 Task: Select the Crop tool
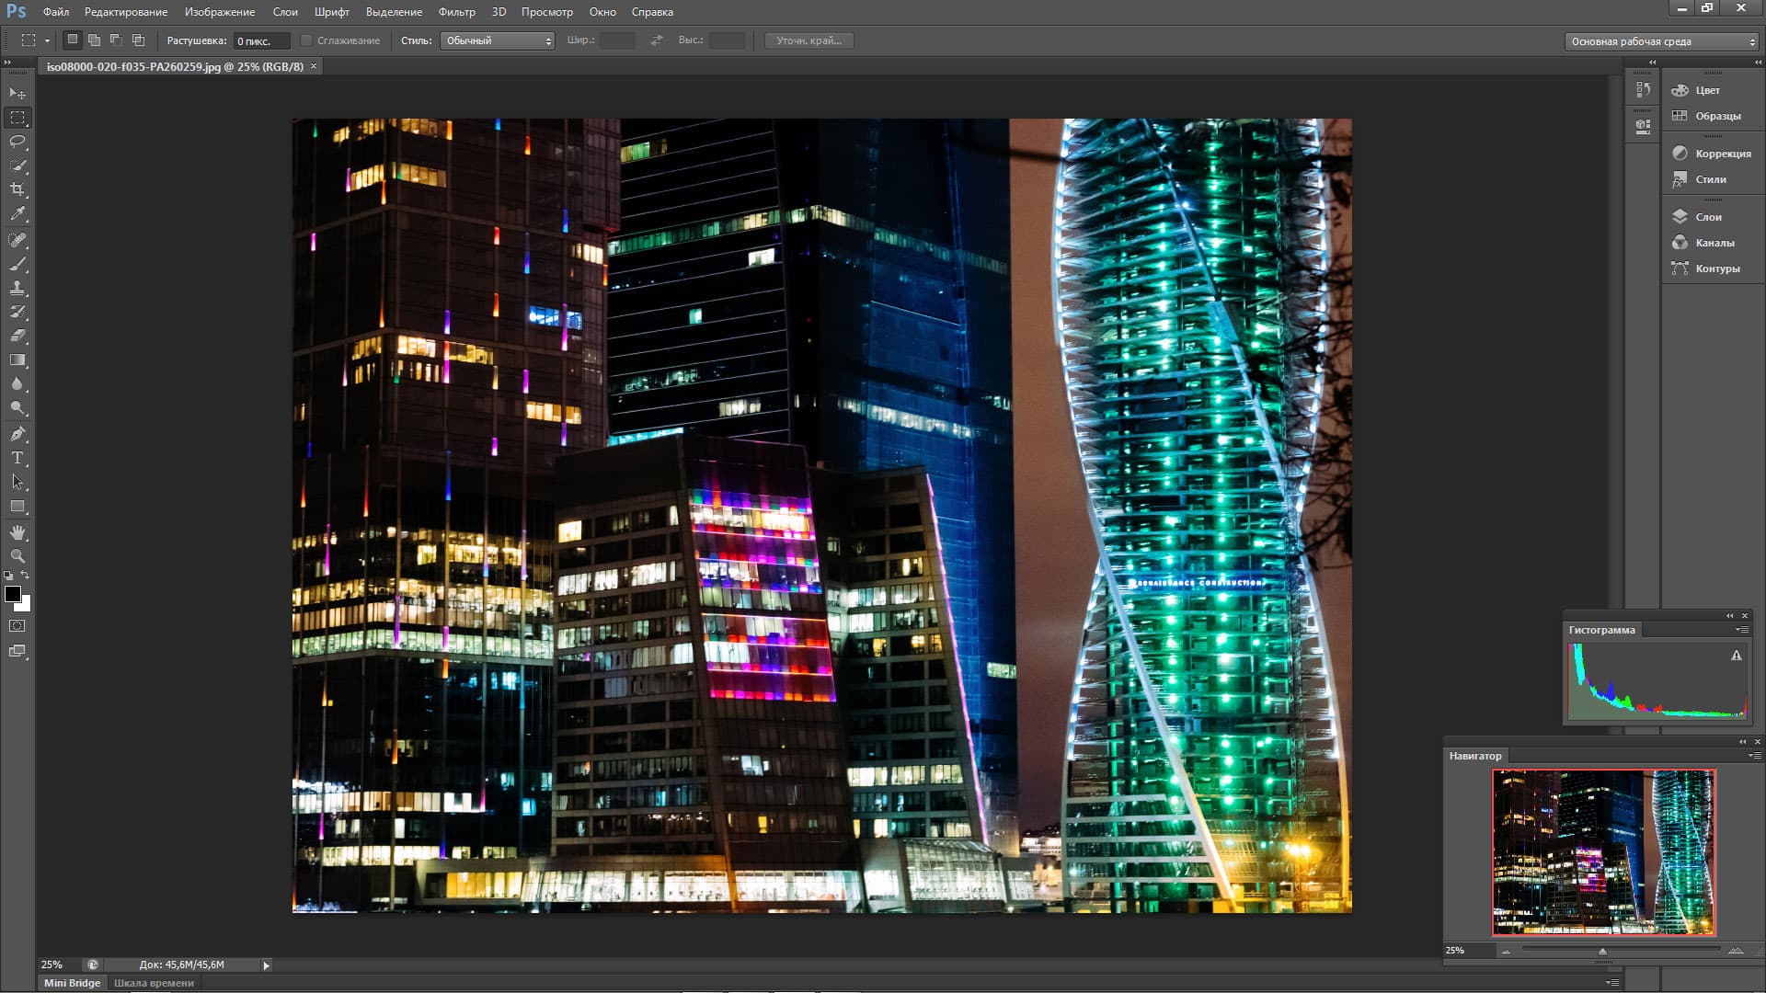tap(17, 189)
